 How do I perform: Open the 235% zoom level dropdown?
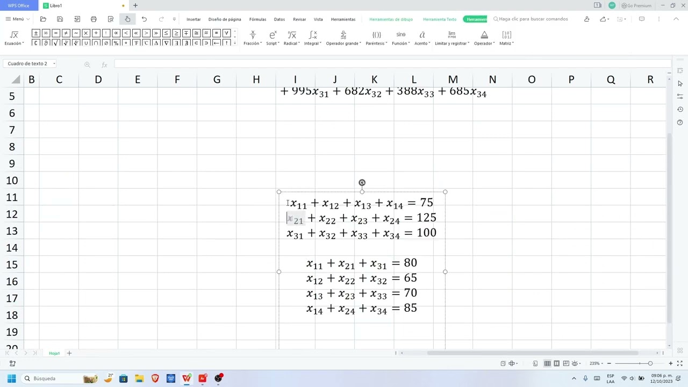[596, 363]
